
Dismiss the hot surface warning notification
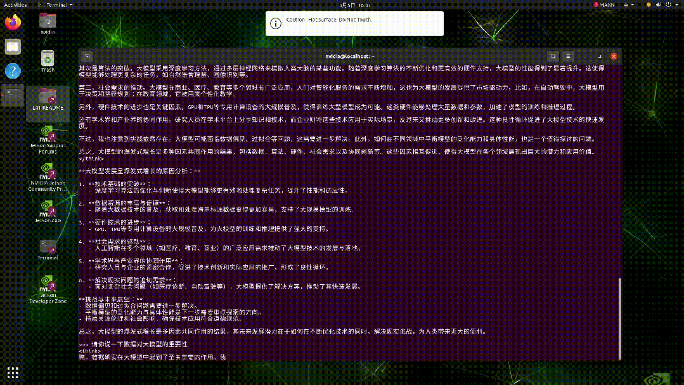[354, 23]
